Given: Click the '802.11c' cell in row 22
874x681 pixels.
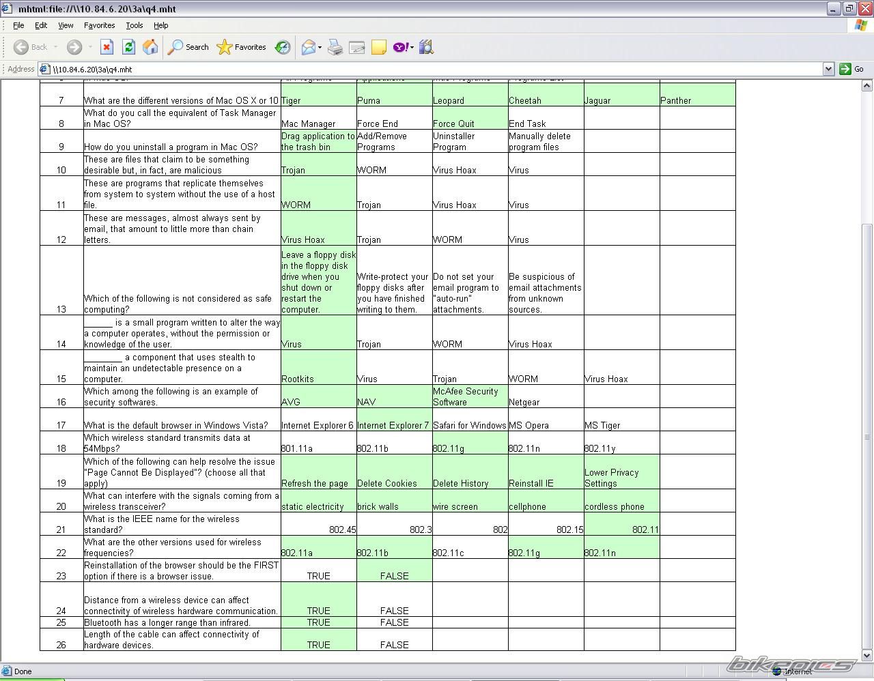Looking at the screenshot, I should tap(470, 547).
